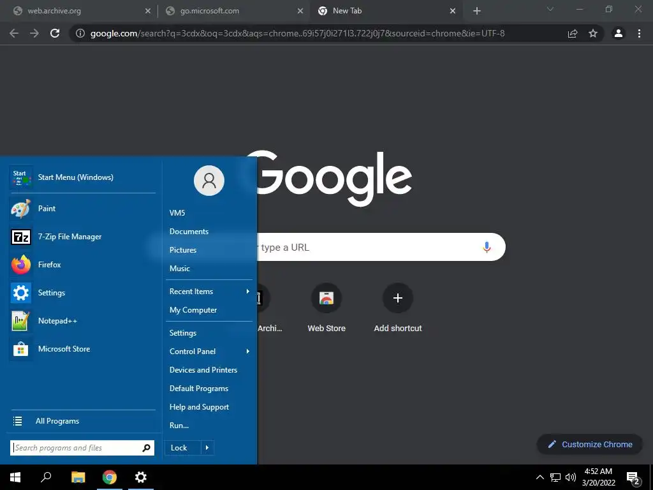653x490 pixels.
Task: Switch to Chrome on the taskbar
Action: coord(110,477)
